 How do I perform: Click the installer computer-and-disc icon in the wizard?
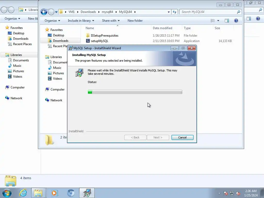79,73
